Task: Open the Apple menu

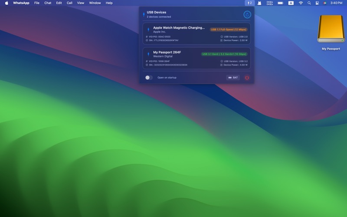Action: [7, 3]
